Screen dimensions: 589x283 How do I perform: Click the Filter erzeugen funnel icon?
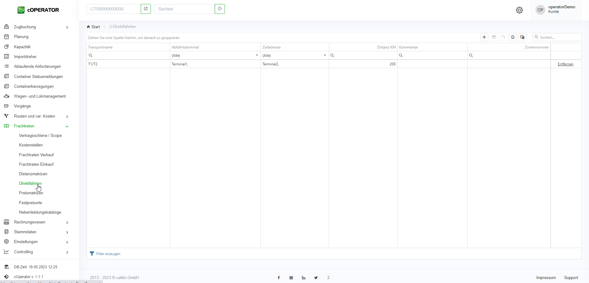92,254
